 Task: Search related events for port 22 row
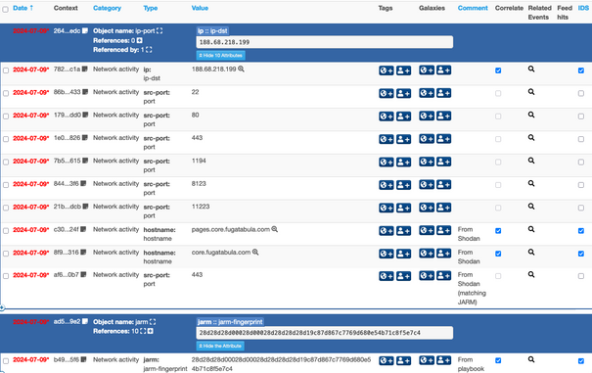click(531, 92)
